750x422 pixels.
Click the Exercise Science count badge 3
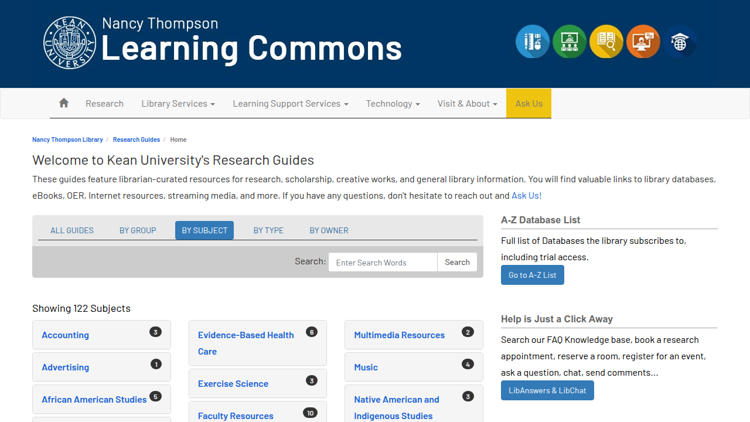pyautogui.click(x=312, y=381)
